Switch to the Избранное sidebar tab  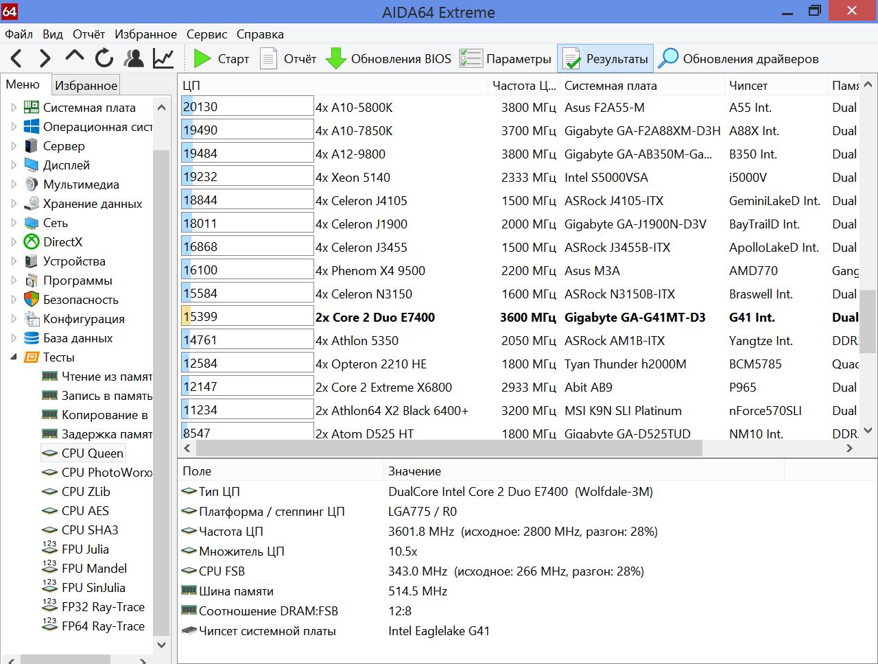click(x=86, y=85)
